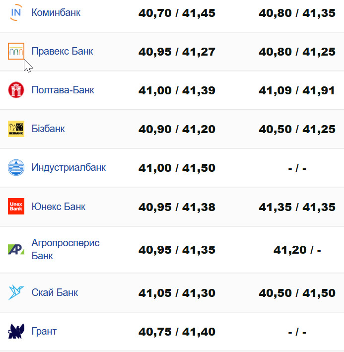Viewport: 344px width, 352px height.
Task: Open the Юнекс Банк link
Action: coord(59,206)
